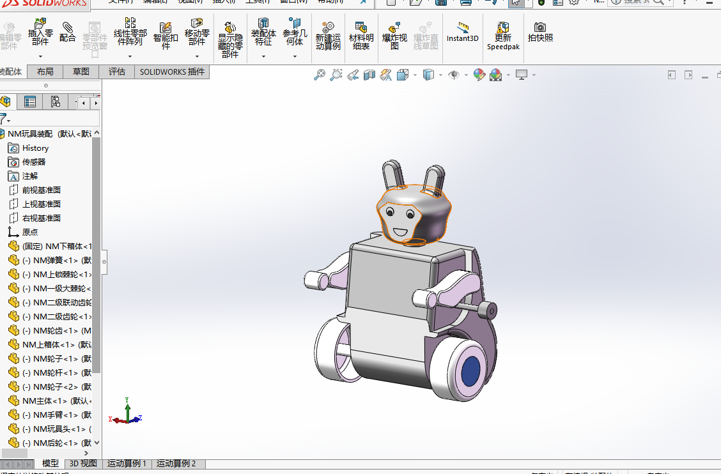The image size is (721, 474).
Task: Click the Dynamic Annotation Views icon
Action: 386,75
